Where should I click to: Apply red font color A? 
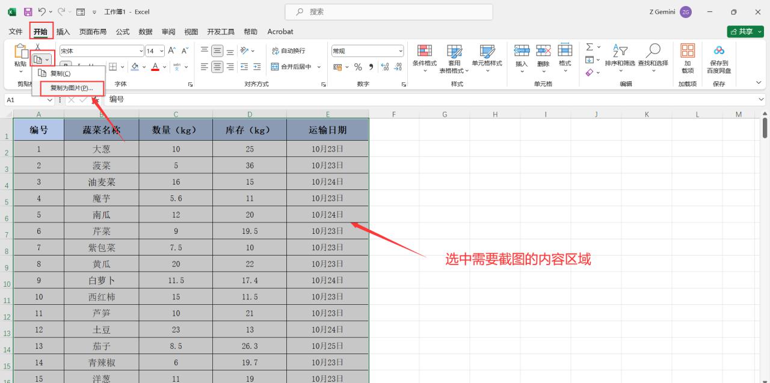coord(155,67)
